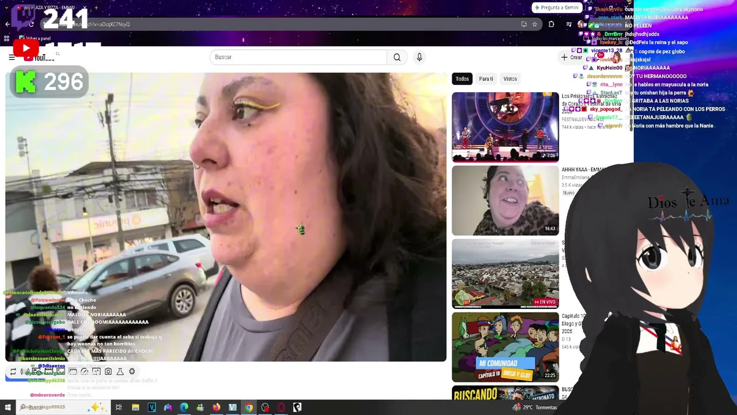Open Task View on the taskbar
The width and height of the screenshot is (737, 415).
119,408
